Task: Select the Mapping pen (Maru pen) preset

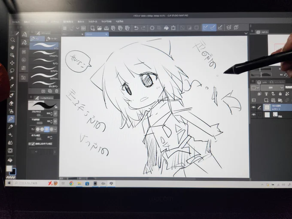Action: (44, 61)
